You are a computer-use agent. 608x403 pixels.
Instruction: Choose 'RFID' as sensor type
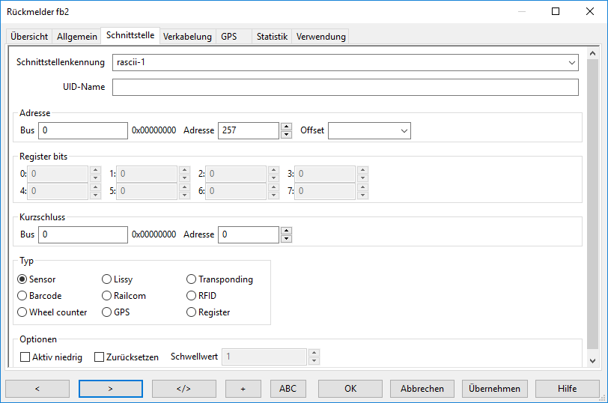(x=192, y=296)
